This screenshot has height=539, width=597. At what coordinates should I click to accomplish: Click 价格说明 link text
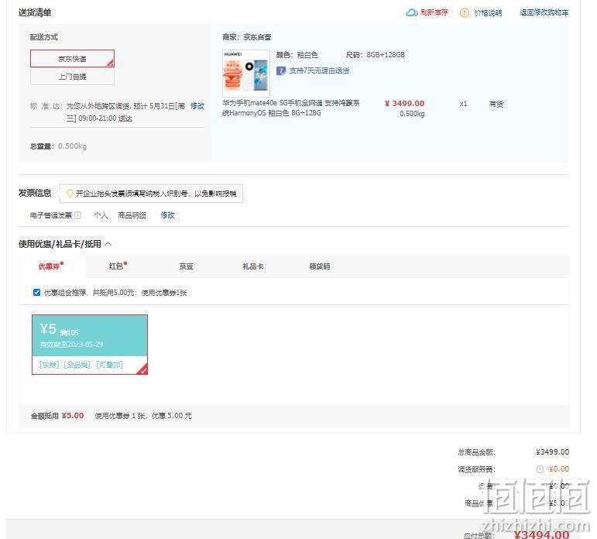click(x=488, y=13)
